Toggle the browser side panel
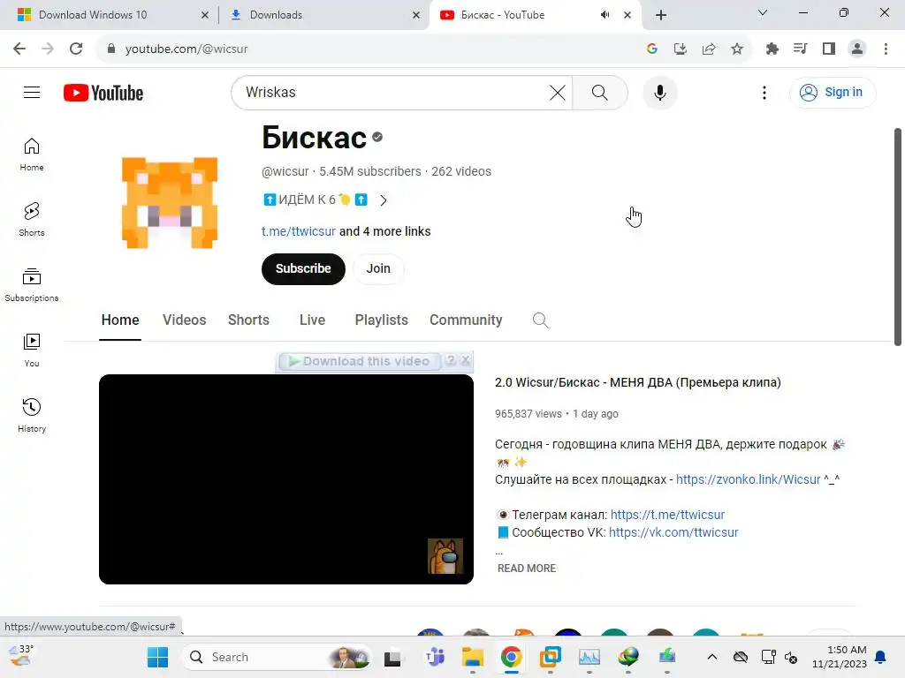Screen dimensions: 905x678 829,49
